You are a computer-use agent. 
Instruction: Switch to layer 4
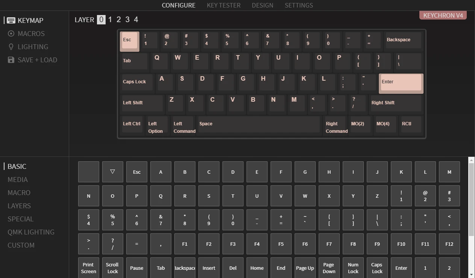(x=136, y=20)
